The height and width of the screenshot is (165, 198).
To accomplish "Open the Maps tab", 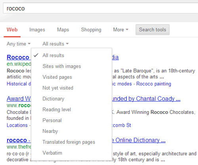I will [63, 30].
